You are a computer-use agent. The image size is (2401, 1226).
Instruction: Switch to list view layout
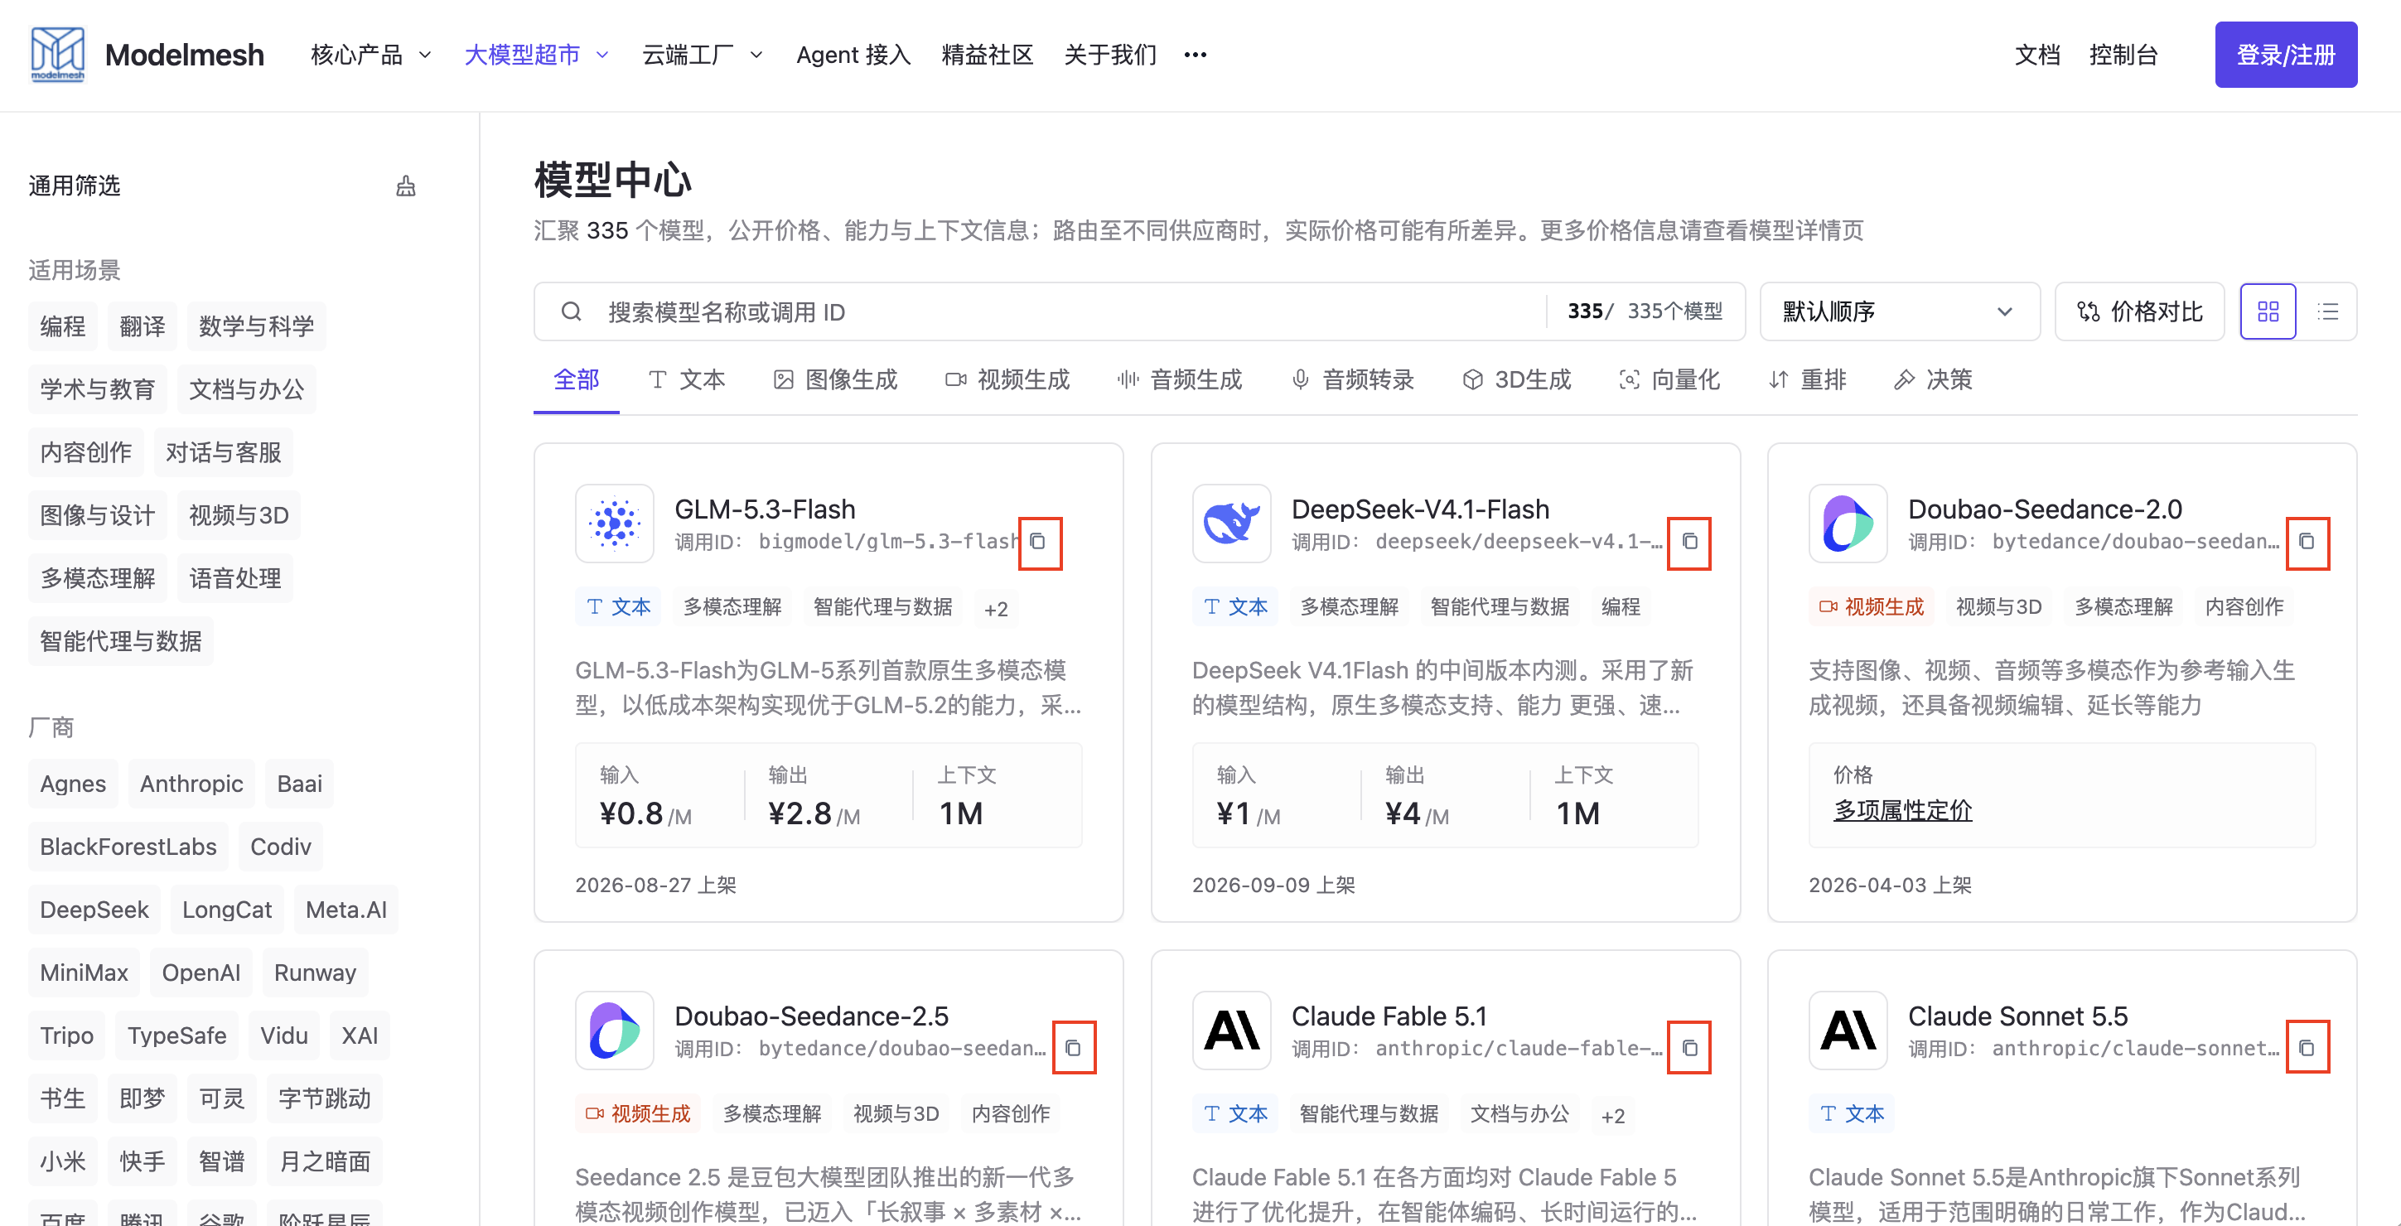click(2327, 312)
